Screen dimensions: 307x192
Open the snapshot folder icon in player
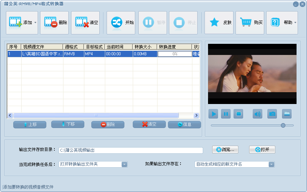pos(287,114)
